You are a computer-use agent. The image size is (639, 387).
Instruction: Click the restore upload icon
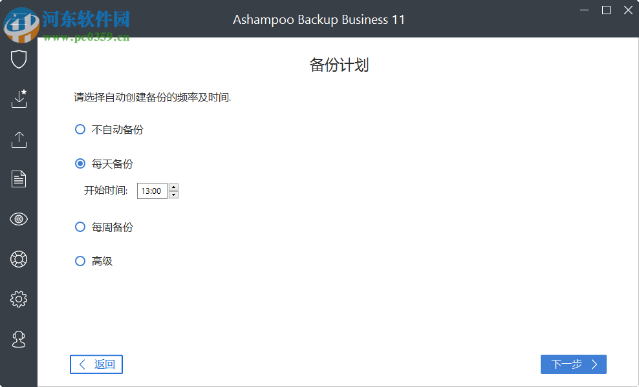click(x=19, y=139)
